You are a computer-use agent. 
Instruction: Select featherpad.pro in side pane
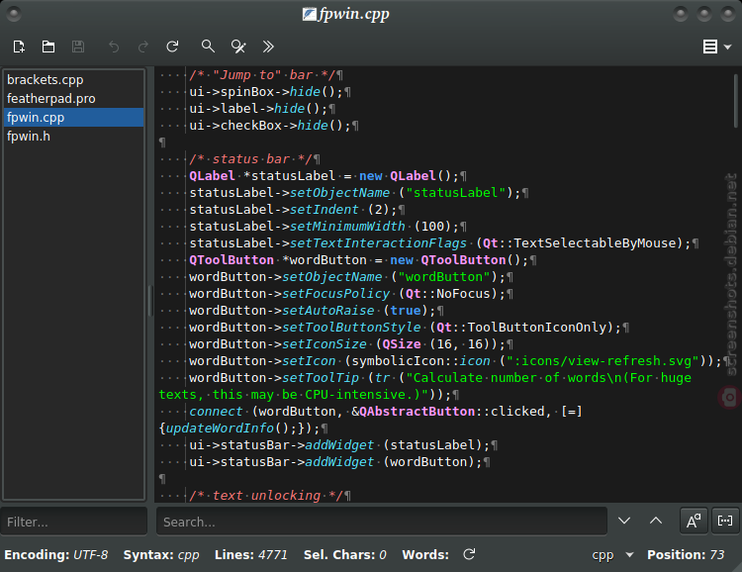74,99
